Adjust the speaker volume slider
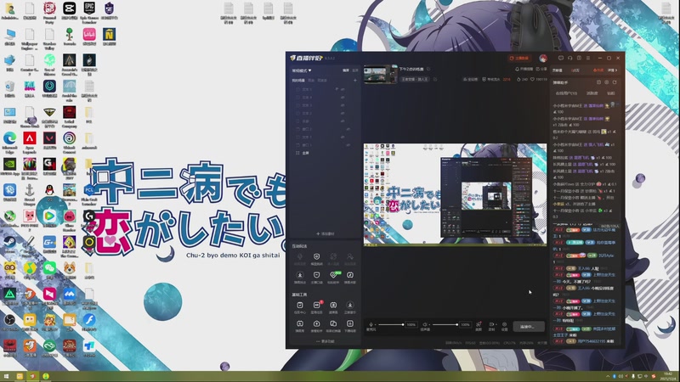 [x=445, y=324]
